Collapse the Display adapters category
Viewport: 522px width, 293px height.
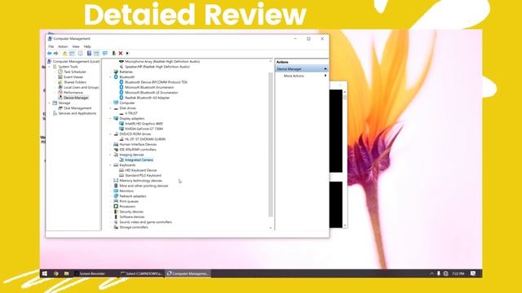(x=111, y=119)
